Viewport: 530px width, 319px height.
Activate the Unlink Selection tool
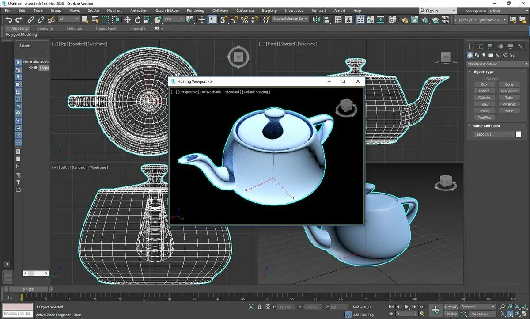click(x=41, y=19)
